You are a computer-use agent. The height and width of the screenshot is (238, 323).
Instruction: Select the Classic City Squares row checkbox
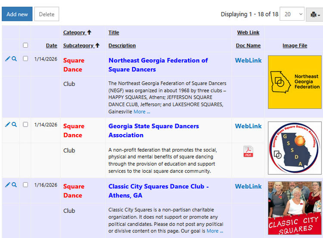(25, 185)
